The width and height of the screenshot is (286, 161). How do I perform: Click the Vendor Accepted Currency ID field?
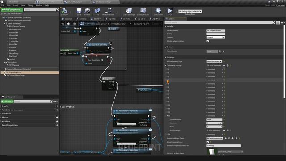coord(223,146)
